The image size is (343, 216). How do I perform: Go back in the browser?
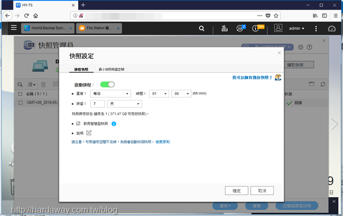click(8, 16)
